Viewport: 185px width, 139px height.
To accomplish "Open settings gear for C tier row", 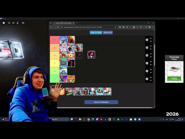I will (x=147, y=63).
